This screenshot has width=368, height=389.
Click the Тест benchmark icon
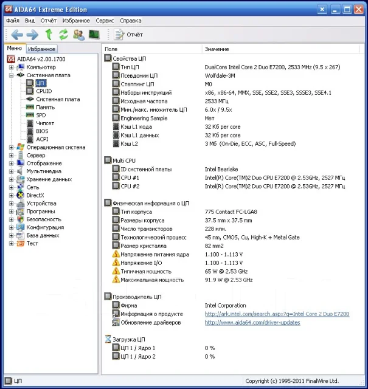pyautogui.click(x=20, y=243)
